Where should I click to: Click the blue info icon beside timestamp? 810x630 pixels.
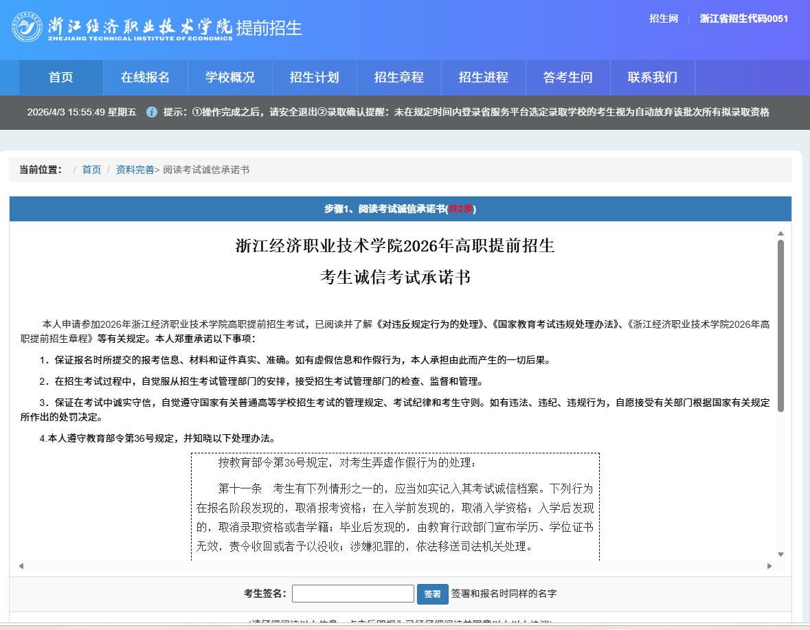coord(152,112)
